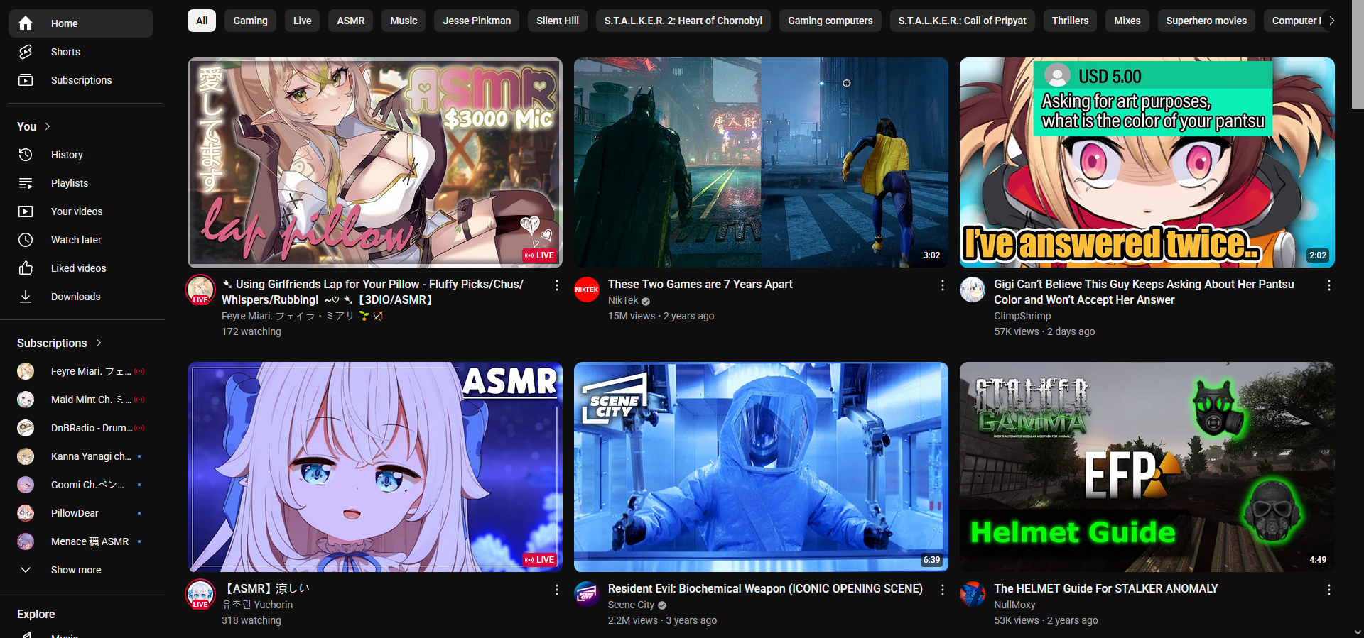Viewport: 1364px width, 638px height.
Task: Select the Live filter chip
Action: click(x=303, y=21)
